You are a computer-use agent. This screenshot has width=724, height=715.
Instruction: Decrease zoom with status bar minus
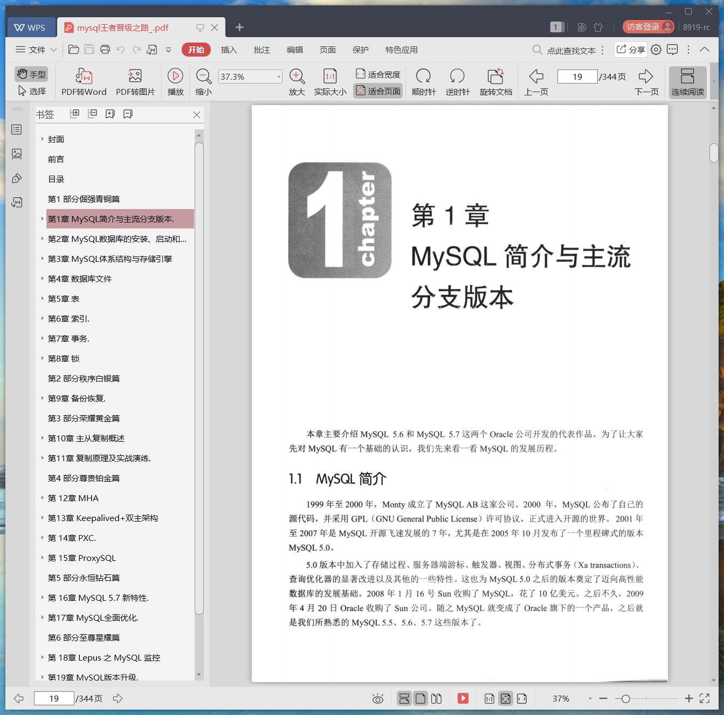(x=603, y=698)
